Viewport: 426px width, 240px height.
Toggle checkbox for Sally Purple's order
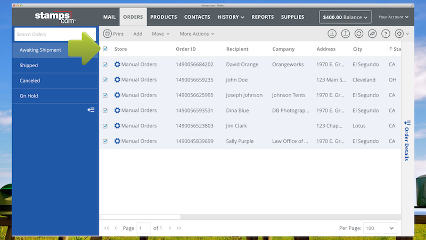tap(105, 141)
